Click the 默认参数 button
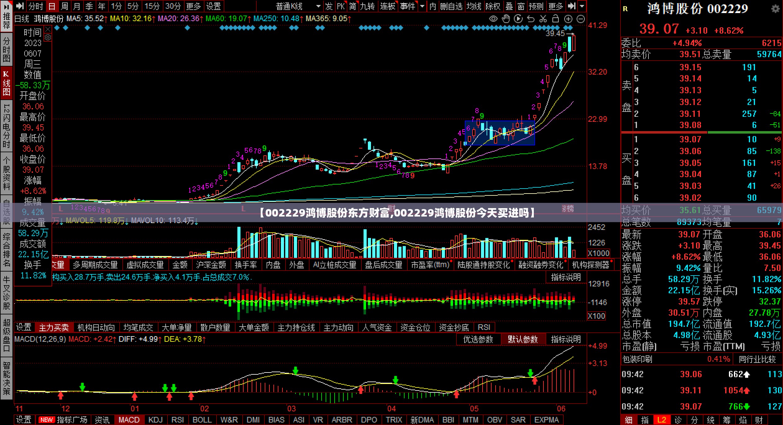This screenshot has width=783, height=425. (523, 339)
